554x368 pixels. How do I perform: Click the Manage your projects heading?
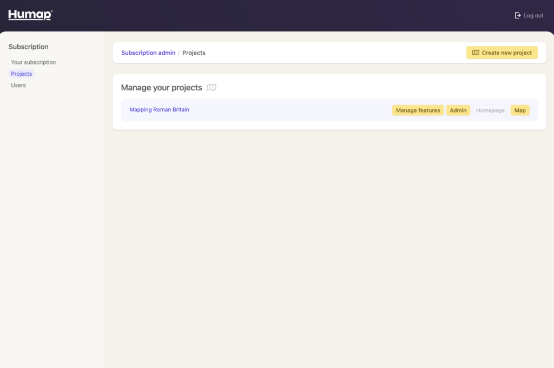click(161, 88)
